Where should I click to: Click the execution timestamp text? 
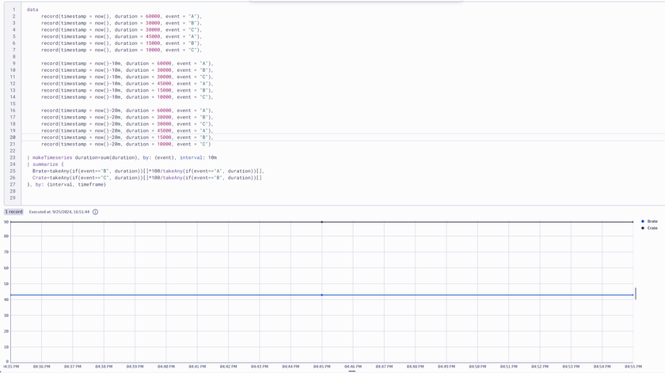(x=59, y=212)
